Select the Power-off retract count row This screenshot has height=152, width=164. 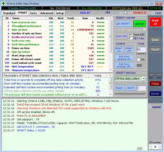coord(56,59)
